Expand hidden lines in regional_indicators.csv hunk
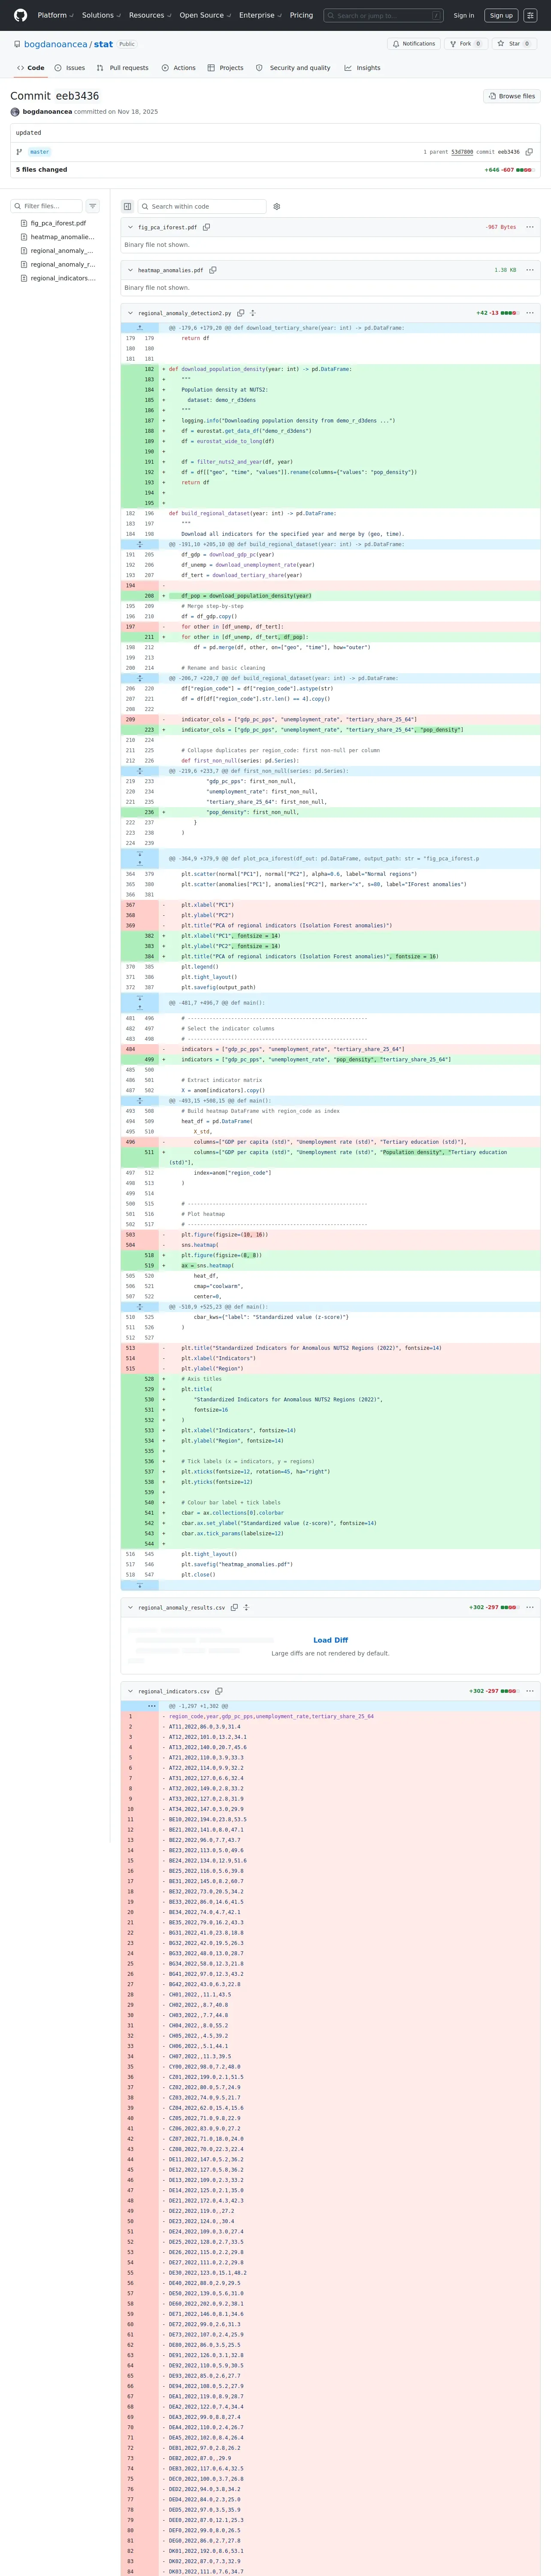The height and width of the screenshot is (2576, 551). click(x=152, y=1706)
